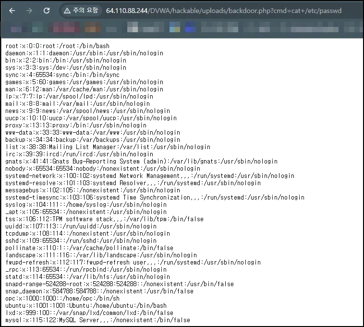Click the www-data:x:33:33 entry line
The height and width of the screenshot is (327, 364).
coord(93,132)
